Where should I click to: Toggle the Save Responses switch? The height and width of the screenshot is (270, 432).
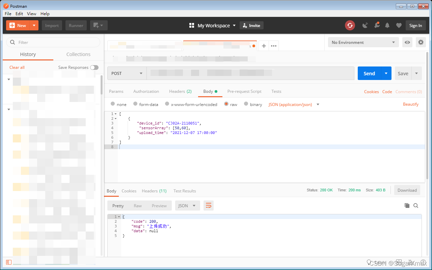[94, 67]
